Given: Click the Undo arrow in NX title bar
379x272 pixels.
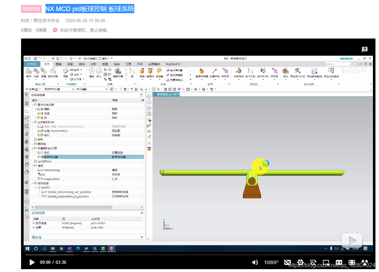Looking at the screenshot, I should [x=41, y=59].
